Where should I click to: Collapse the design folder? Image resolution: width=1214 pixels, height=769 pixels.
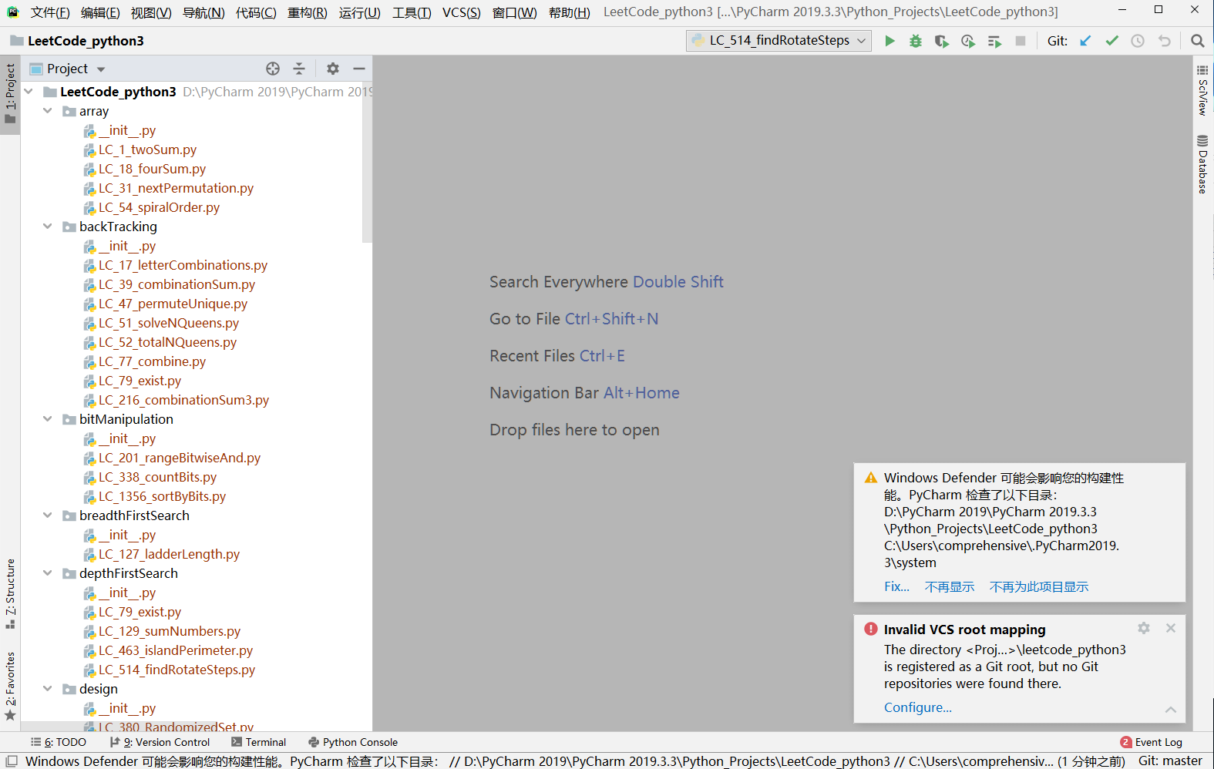[48, 689]
